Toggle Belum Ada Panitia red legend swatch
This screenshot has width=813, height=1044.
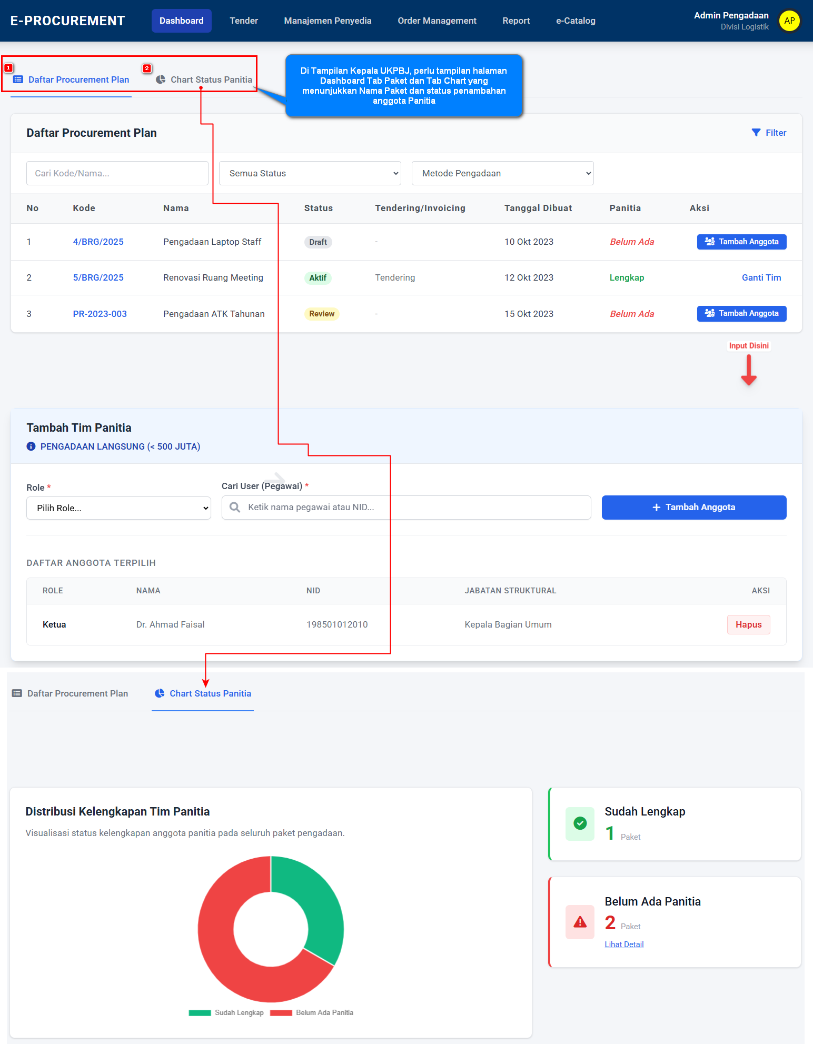[281, 1013]
